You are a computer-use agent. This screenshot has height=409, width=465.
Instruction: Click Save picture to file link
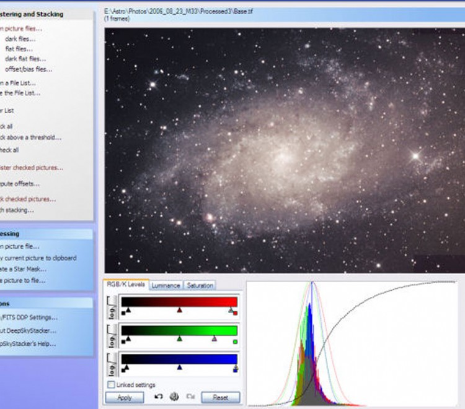coord(22,280)
